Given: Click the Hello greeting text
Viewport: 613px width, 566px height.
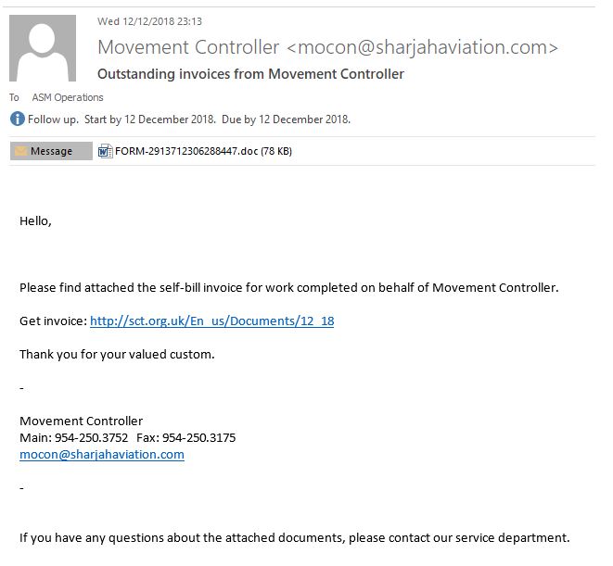Looking at the screenshot, I should coord(35,221).
